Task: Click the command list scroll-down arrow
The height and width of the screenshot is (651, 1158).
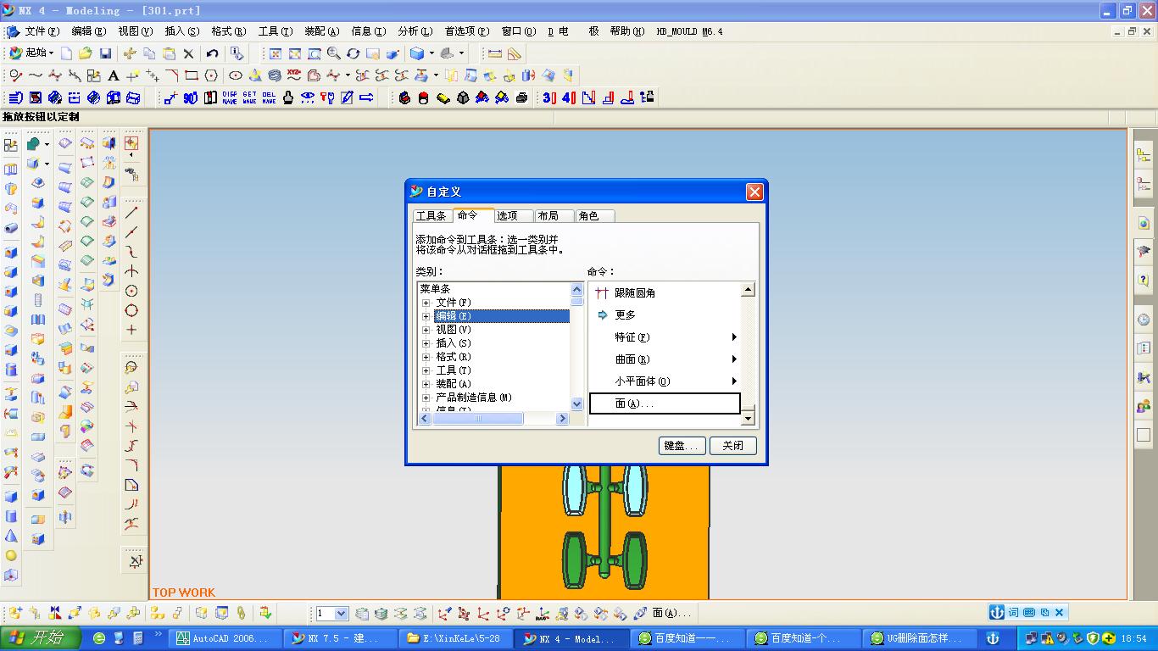Action: coord(748,418)
